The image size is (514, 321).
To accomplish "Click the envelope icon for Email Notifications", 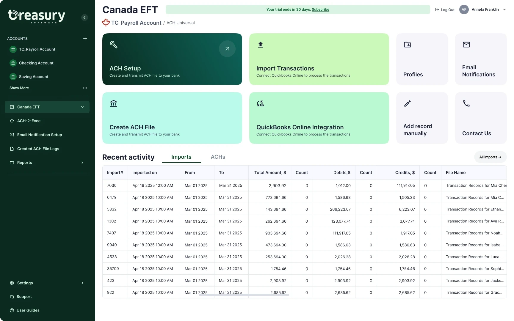I will click(x=466, y=45).
